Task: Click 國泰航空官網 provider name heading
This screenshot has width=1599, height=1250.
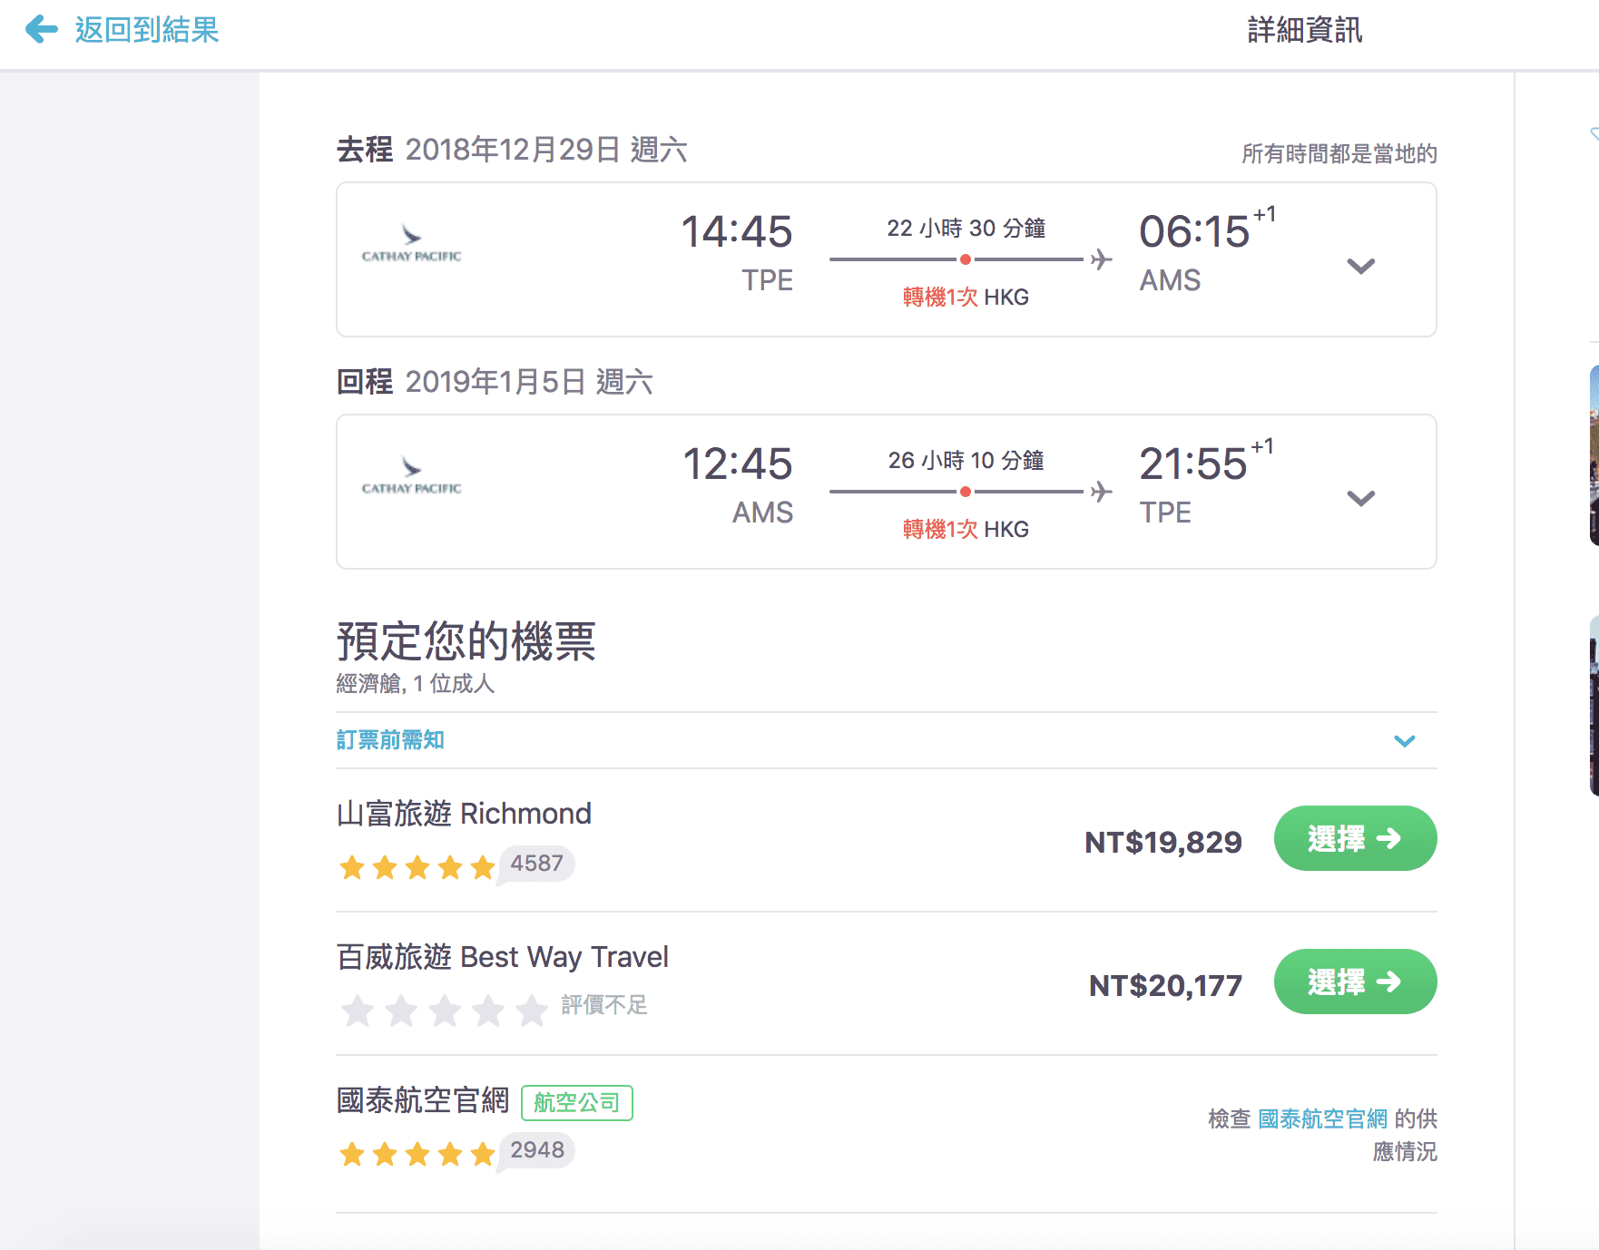Action: click(423, 1100)
